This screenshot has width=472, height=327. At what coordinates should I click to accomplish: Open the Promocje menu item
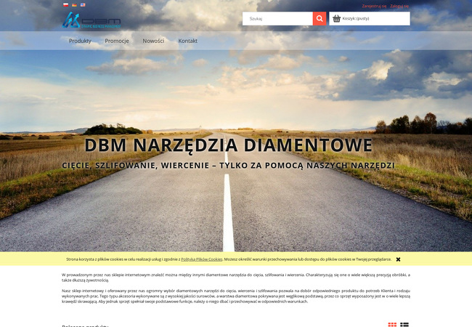(117, 41)
